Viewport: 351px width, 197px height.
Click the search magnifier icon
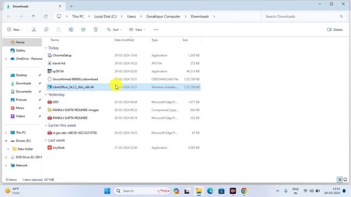[341, 16]
